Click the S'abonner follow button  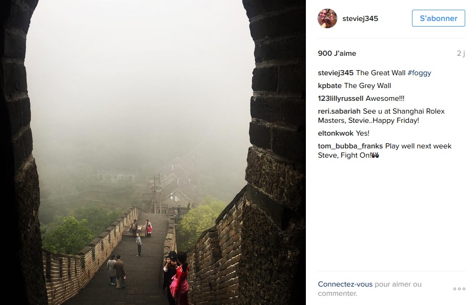(439, 18)
